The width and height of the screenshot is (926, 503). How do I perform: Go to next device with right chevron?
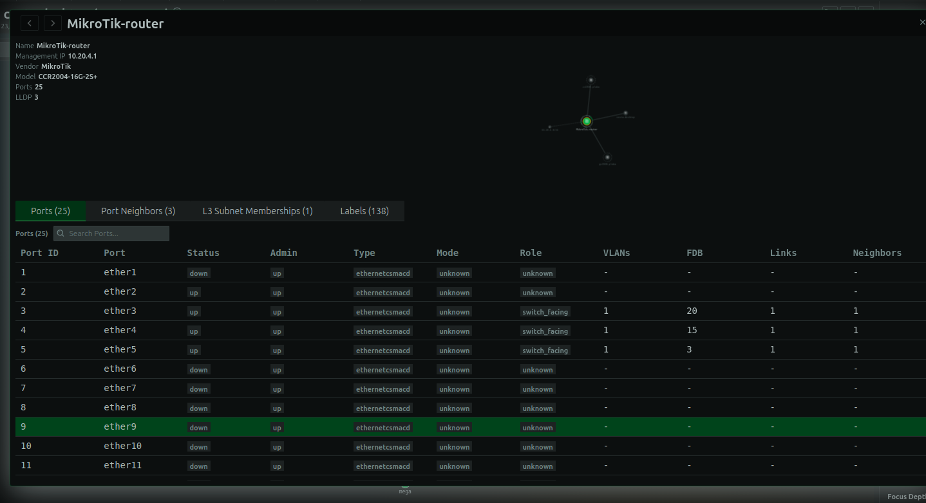tap(53, 23)
